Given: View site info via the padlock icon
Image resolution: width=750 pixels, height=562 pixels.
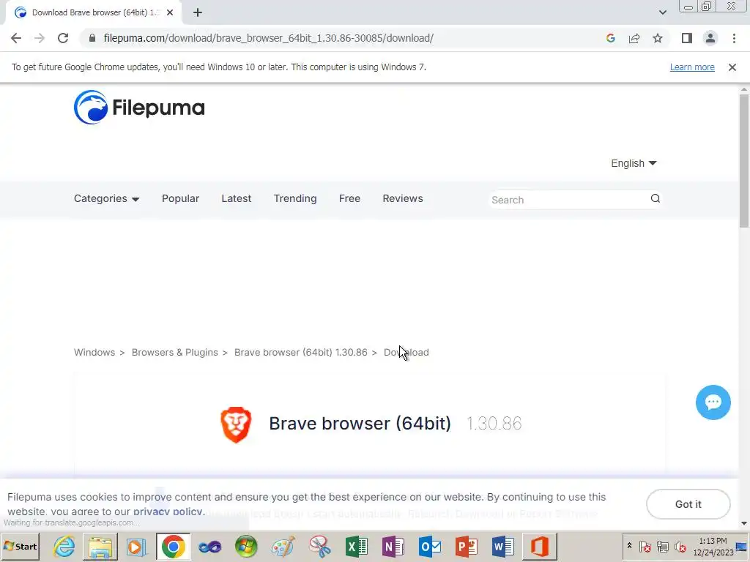Looking at the screenshot, I should click(92, 38).
